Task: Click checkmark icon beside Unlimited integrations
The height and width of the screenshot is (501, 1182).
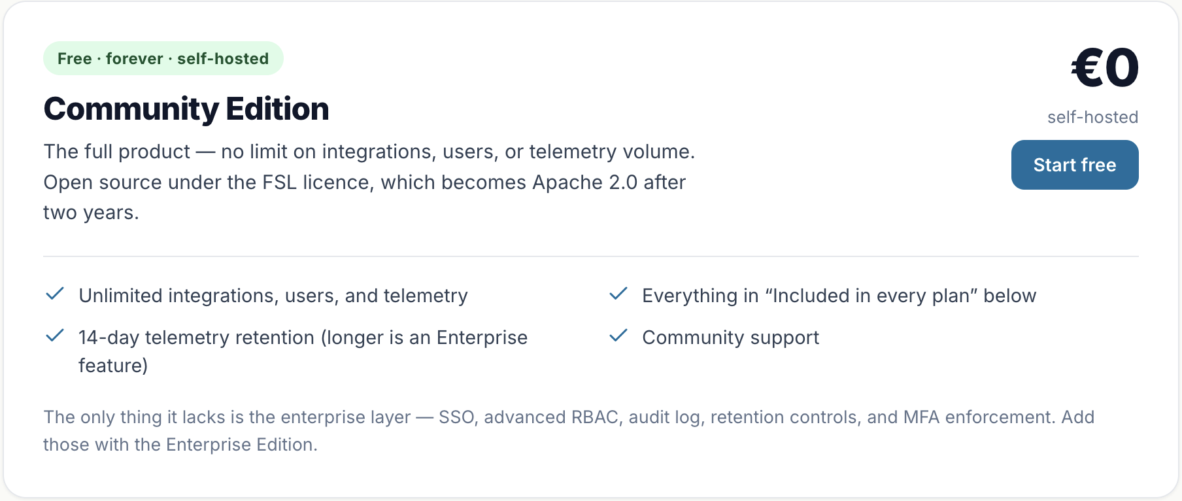Action: [x=55, y=294]
